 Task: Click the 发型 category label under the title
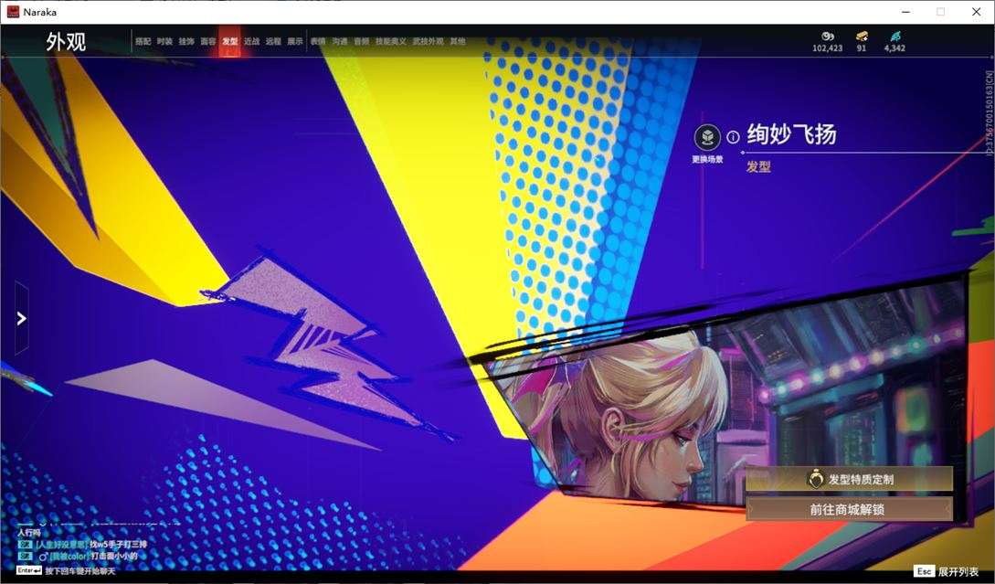coord(758,167)
